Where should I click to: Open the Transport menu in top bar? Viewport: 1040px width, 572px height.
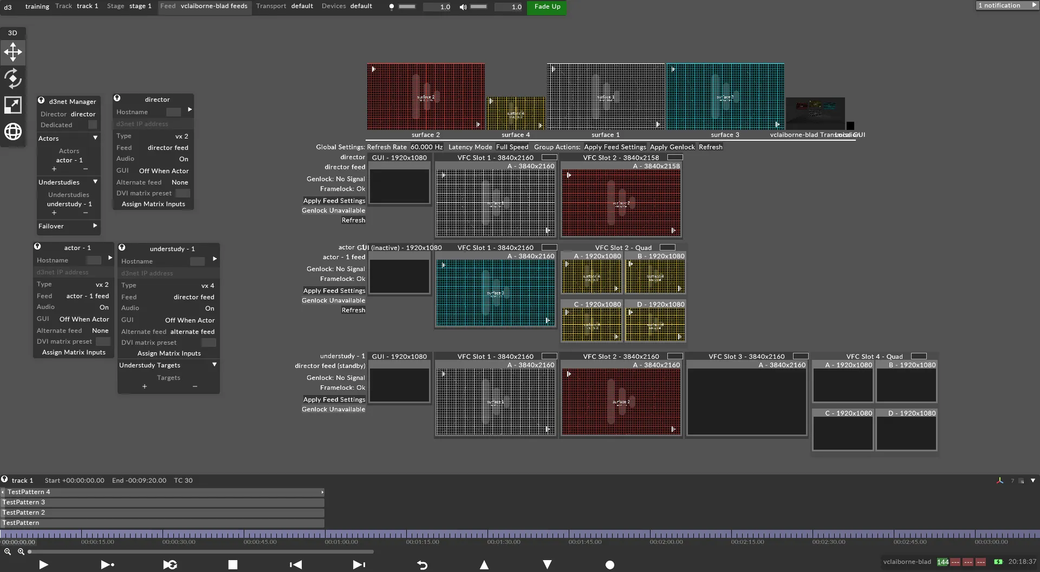(271, 6)
